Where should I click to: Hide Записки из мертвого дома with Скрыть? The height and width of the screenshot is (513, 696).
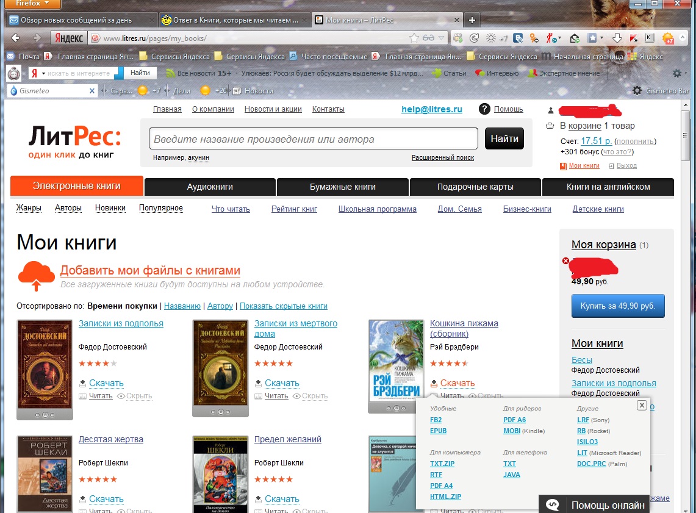click(x=315, y=396)
